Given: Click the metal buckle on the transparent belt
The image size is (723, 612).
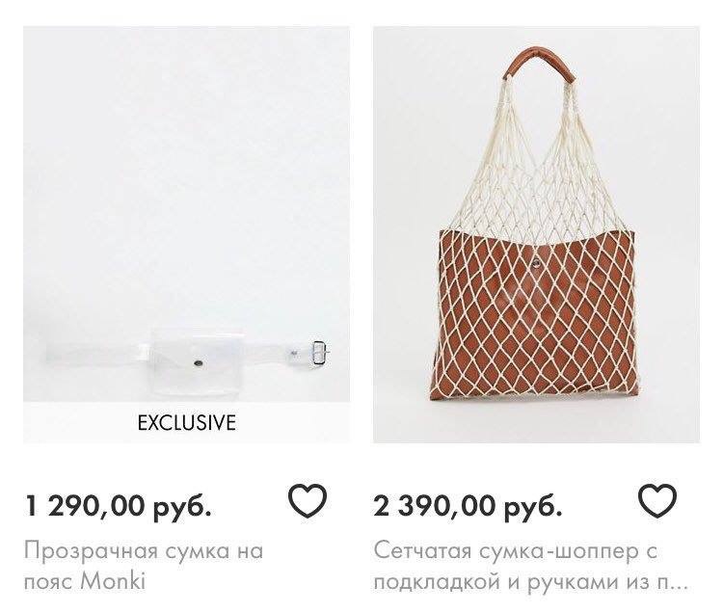Looking at the screenshot, I should tap(319, 354).
